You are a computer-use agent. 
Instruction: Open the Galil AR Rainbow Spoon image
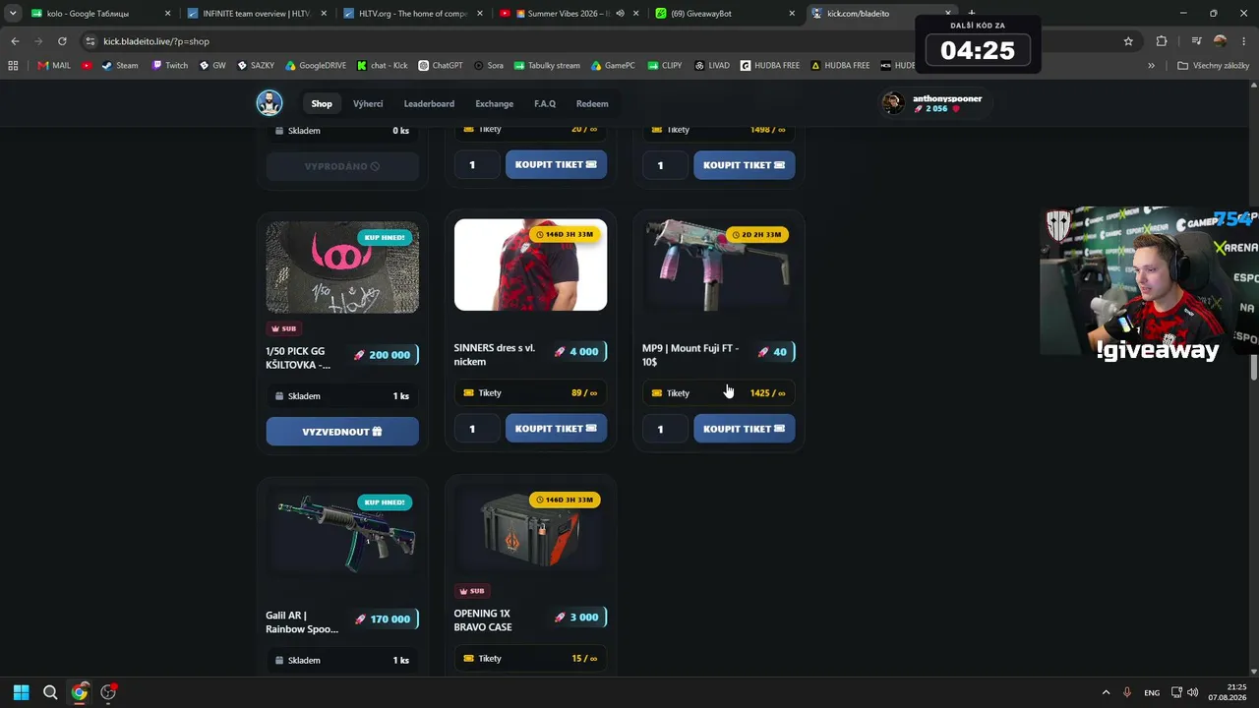(x=342, y=532)
